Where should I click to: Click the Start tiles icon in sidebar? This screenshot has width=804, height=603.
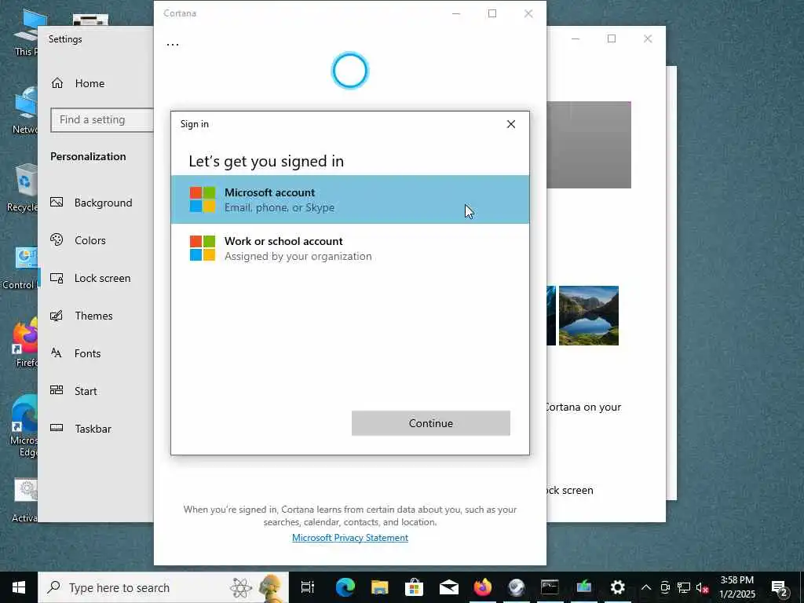pos(57,390)
